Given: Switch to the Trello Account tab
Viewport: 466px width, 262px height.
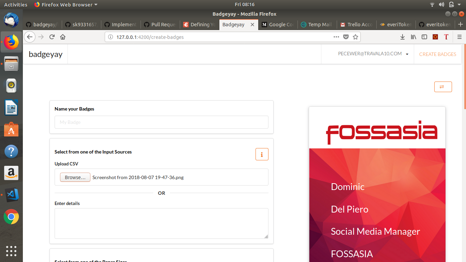Looking at the screenshot, I should pos(356,24).
